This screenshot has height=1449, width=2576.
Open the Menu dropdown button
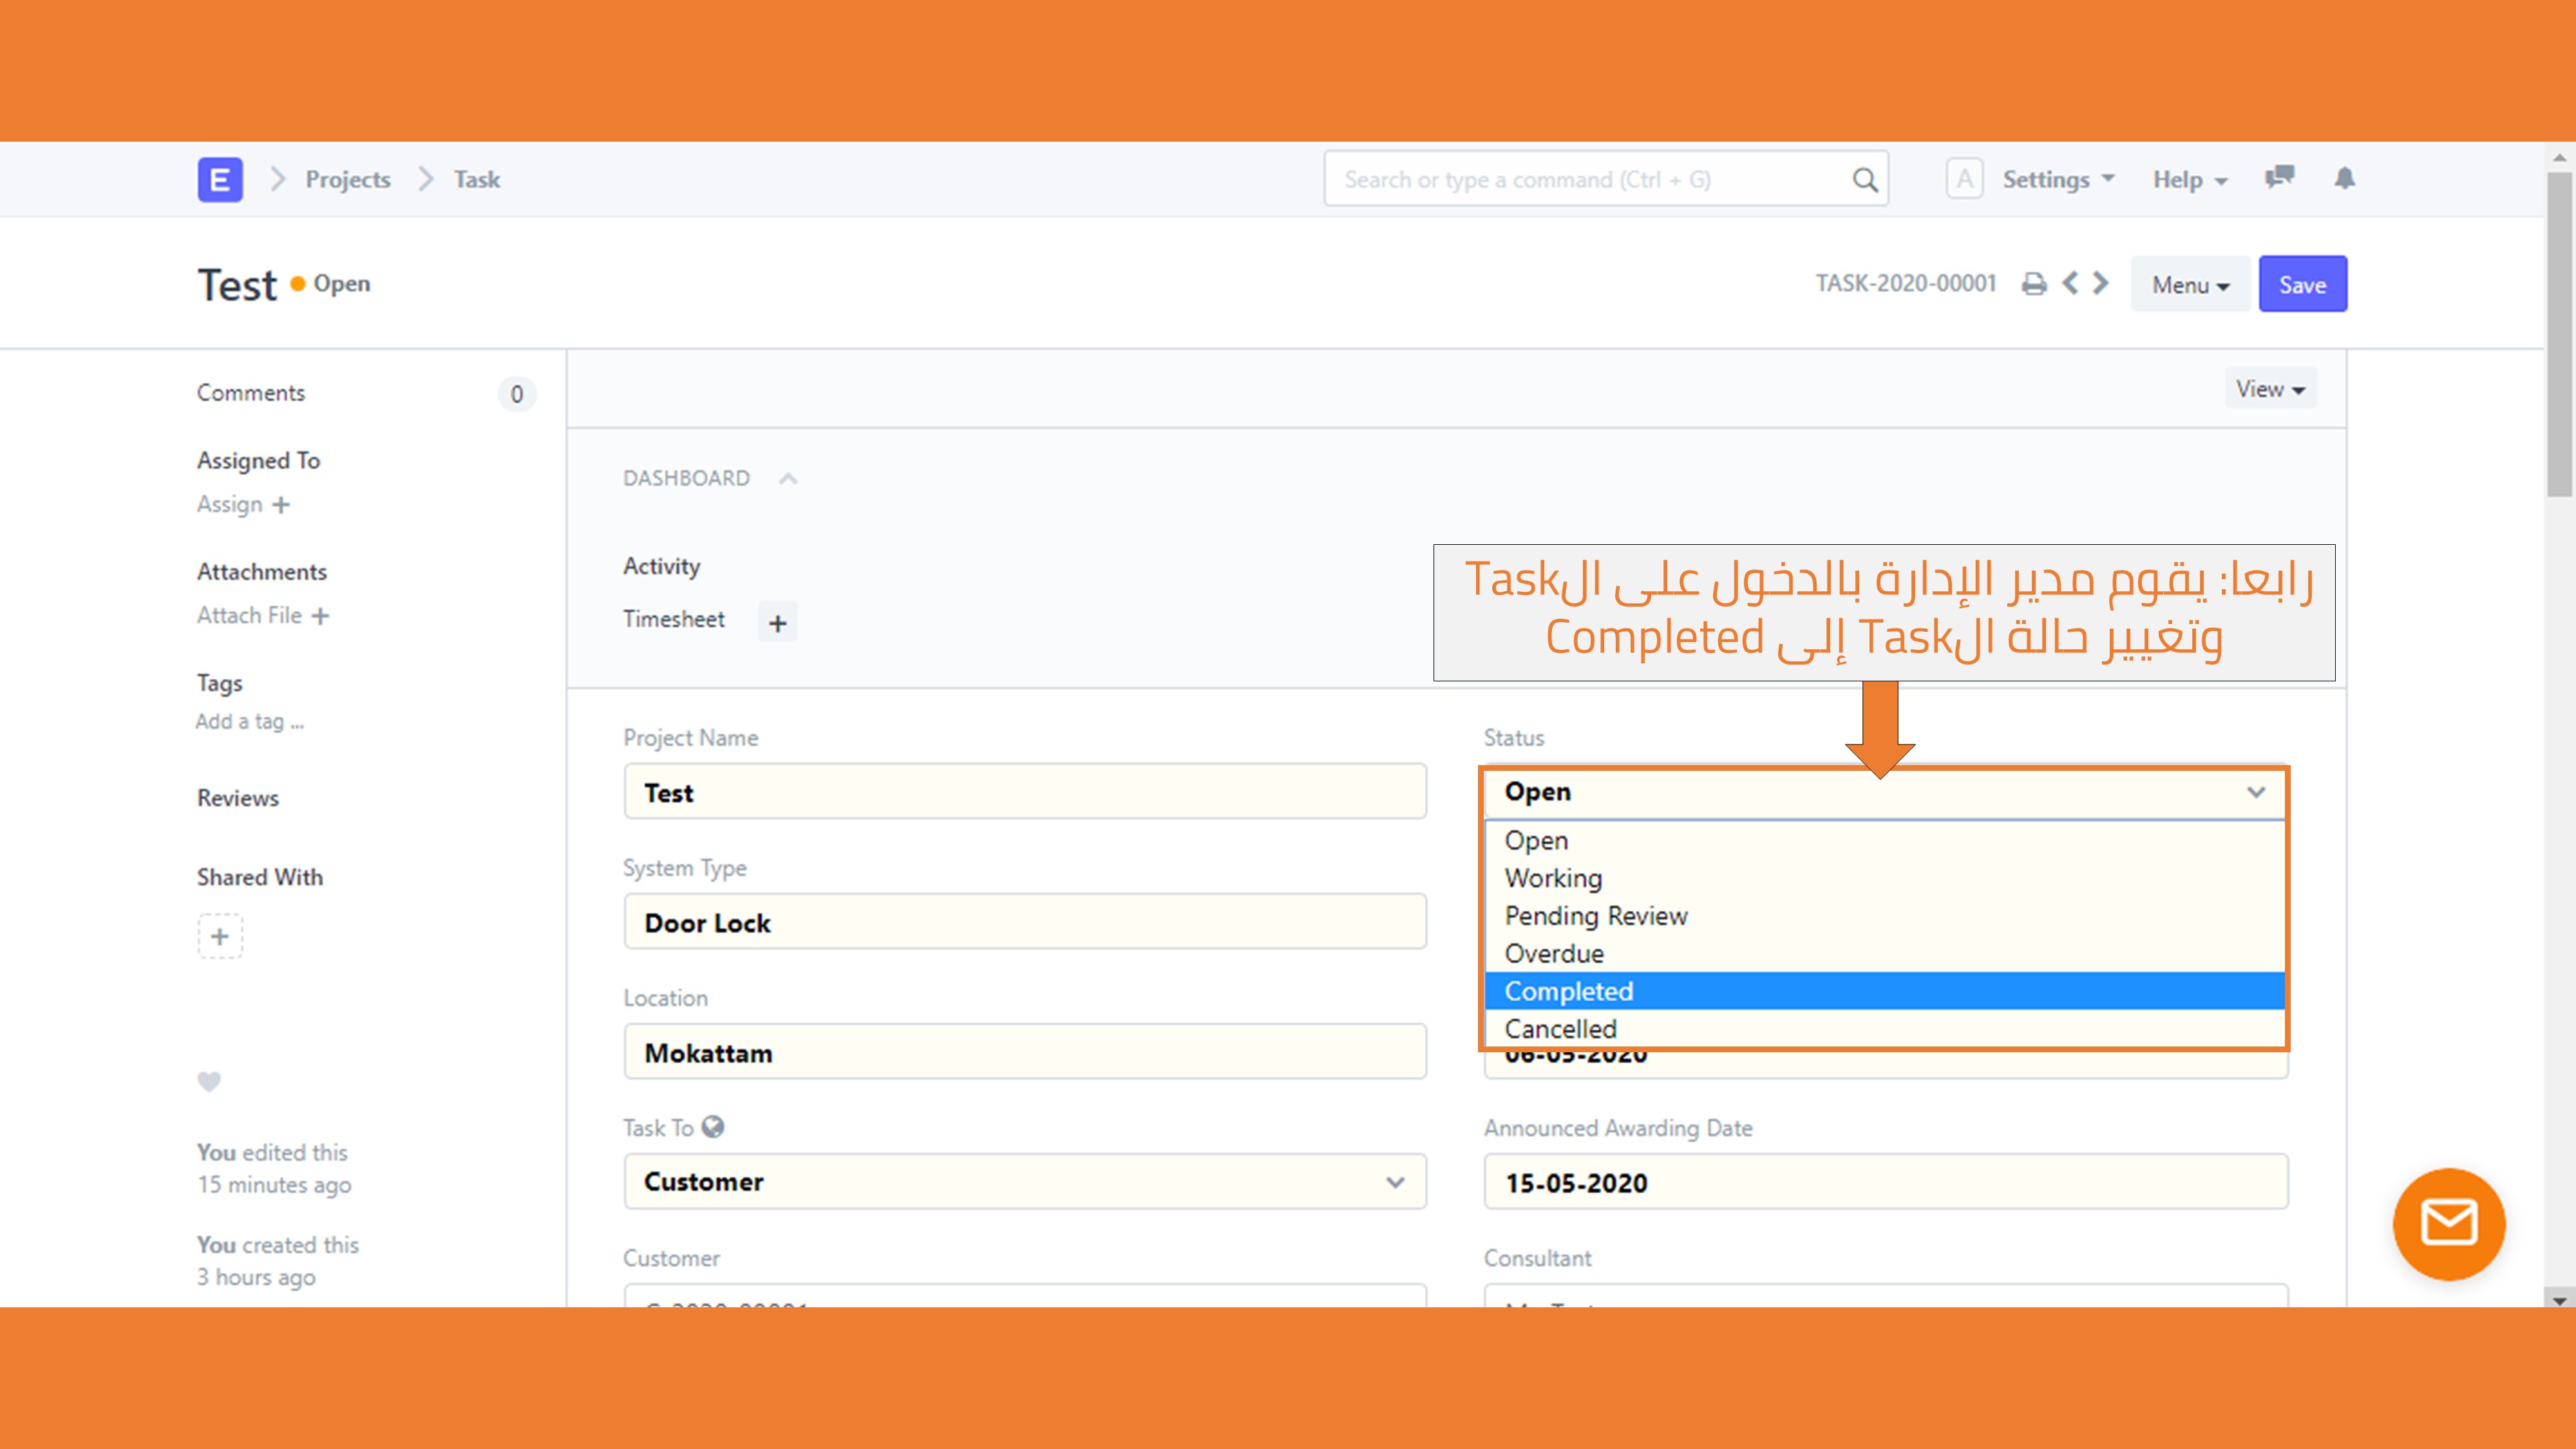coord(2190,284)
